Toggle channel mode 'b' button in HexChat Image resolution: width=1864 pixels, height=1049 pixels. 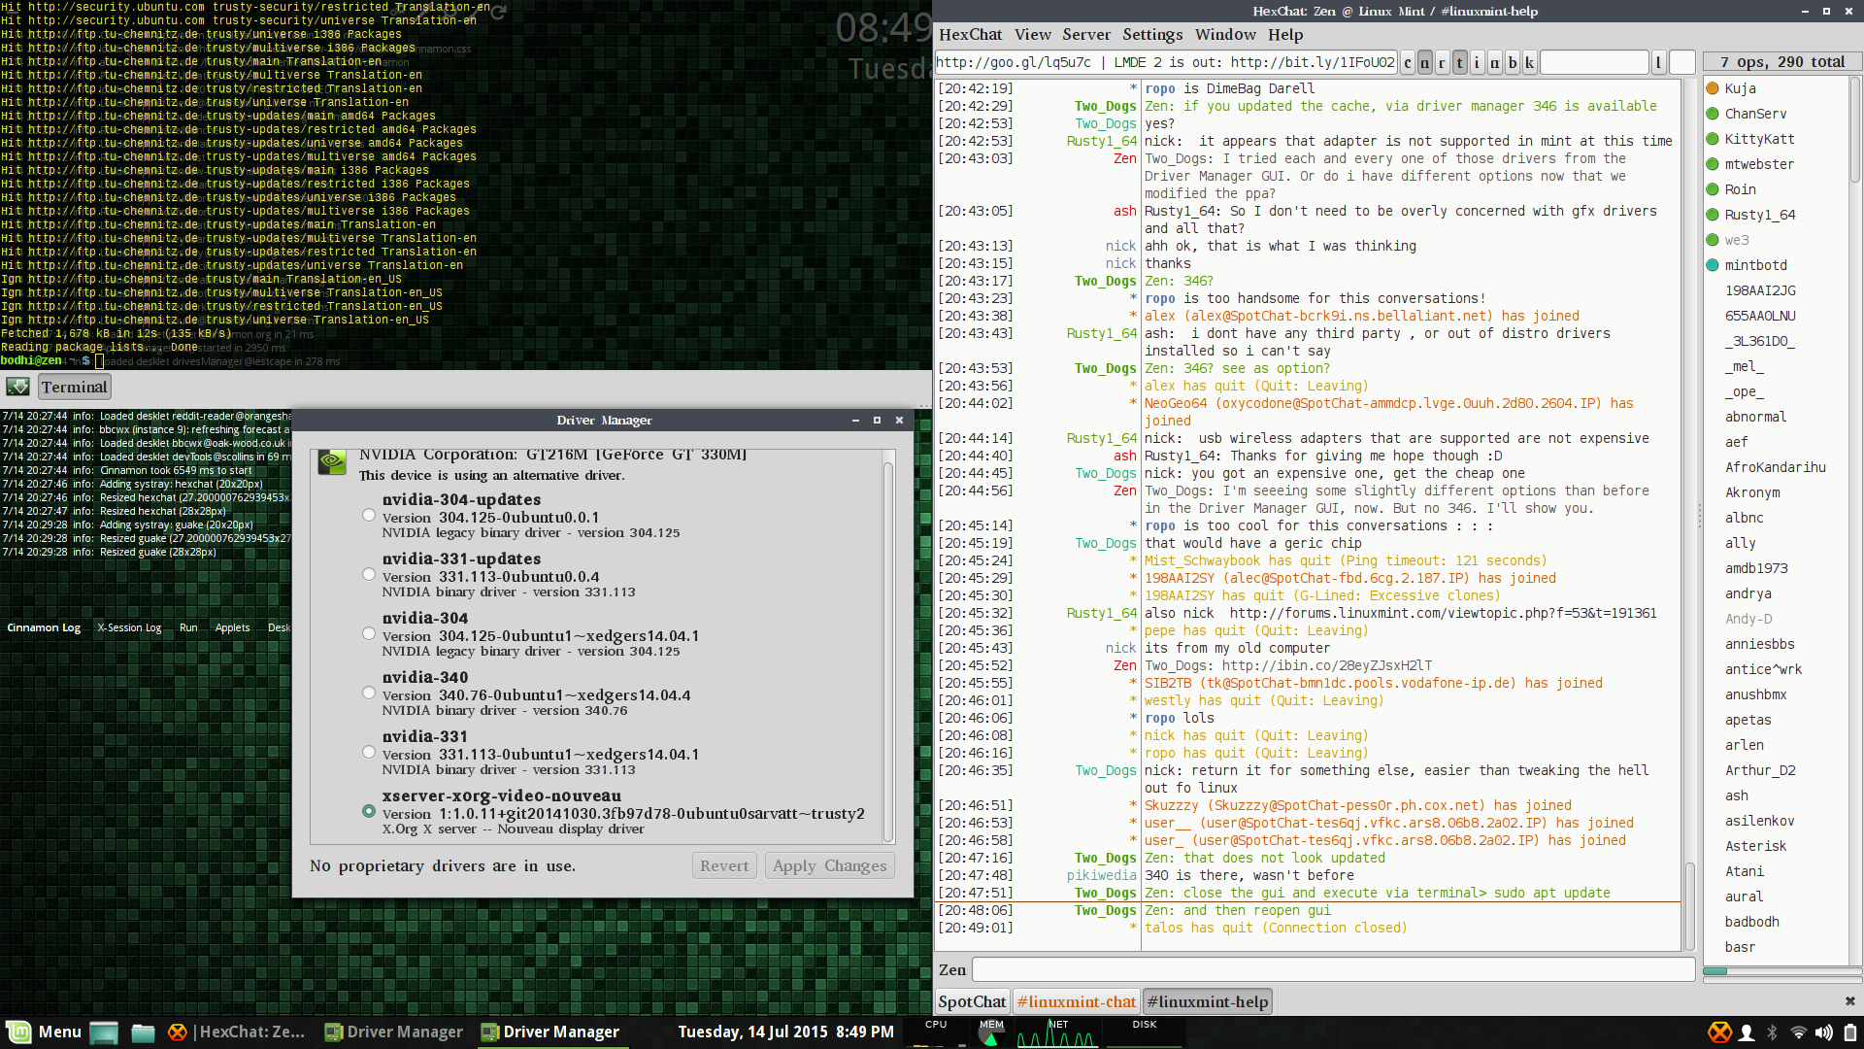(x=1512, y=63)
